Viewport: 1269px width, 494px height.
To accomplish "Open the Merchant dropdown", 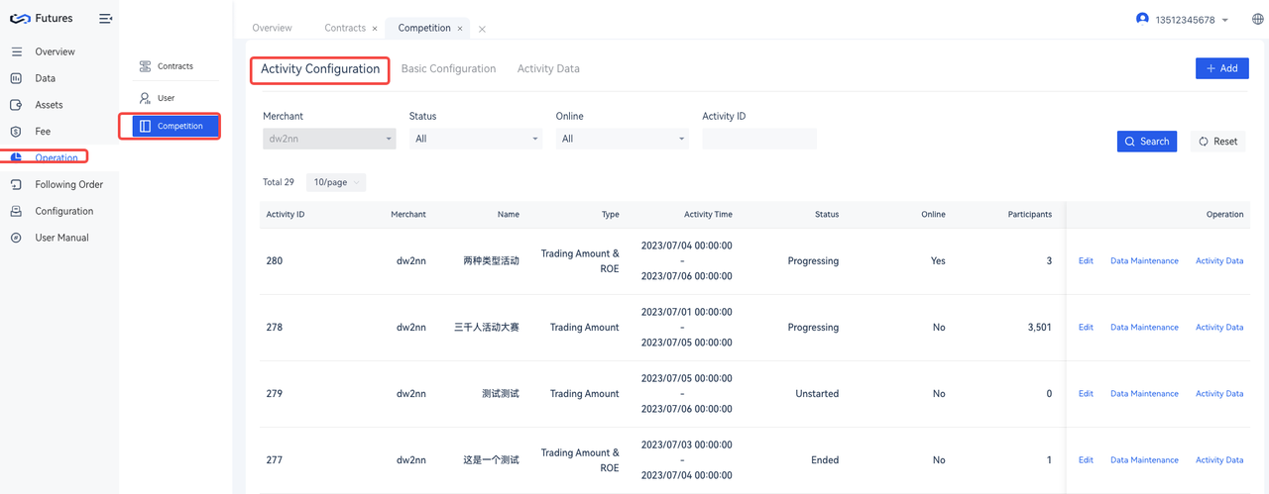I will (329, 139).
